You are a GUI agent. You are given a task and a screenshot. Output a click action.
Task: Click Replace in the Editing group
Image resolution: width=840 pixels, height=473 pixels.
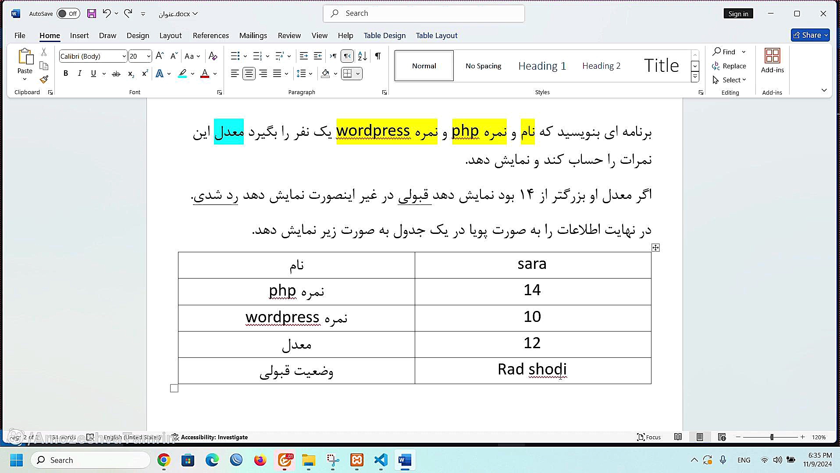click(730, 66)
